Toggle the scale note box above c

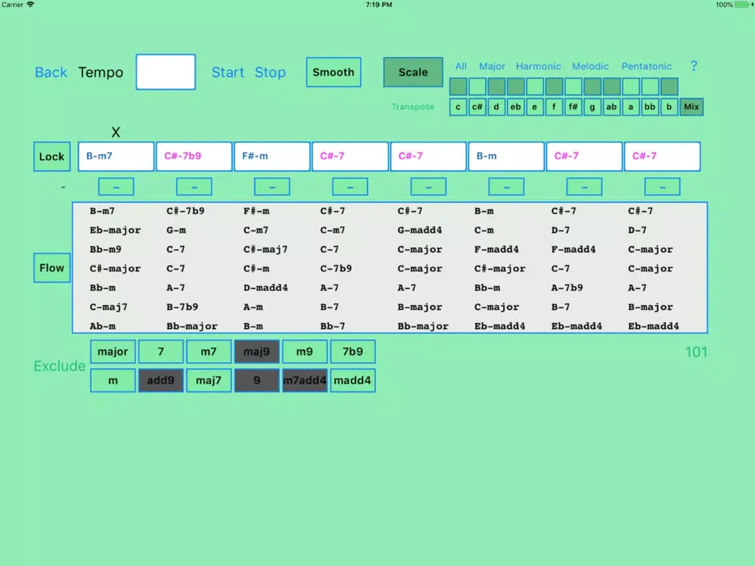point(458,86)
